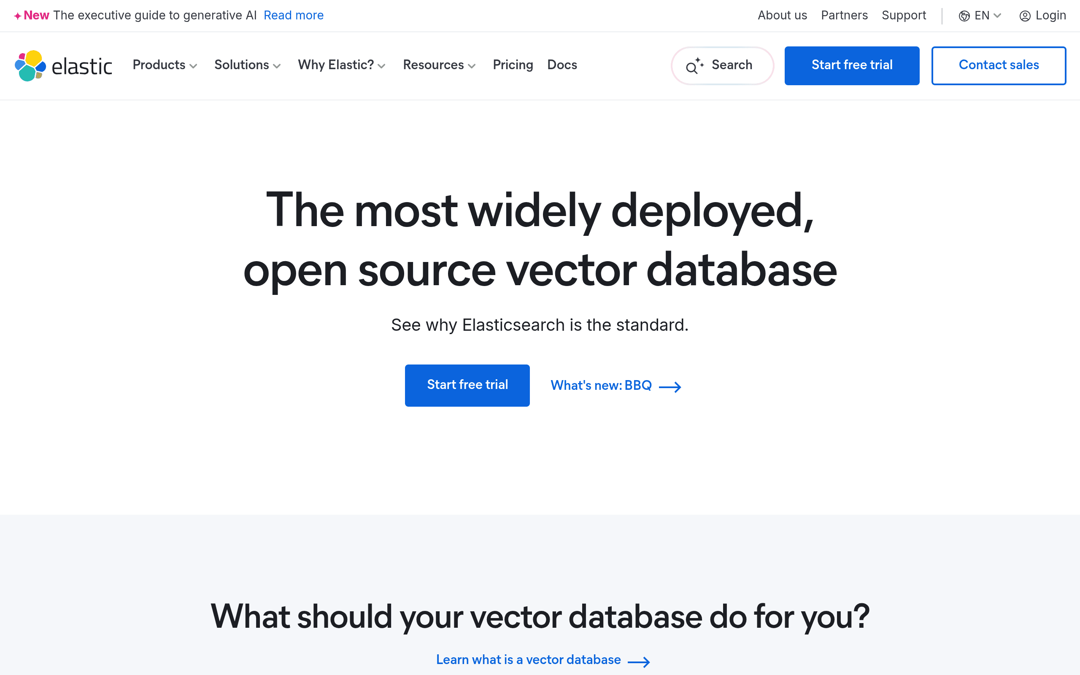Open the Docs page

pos(562,65)
